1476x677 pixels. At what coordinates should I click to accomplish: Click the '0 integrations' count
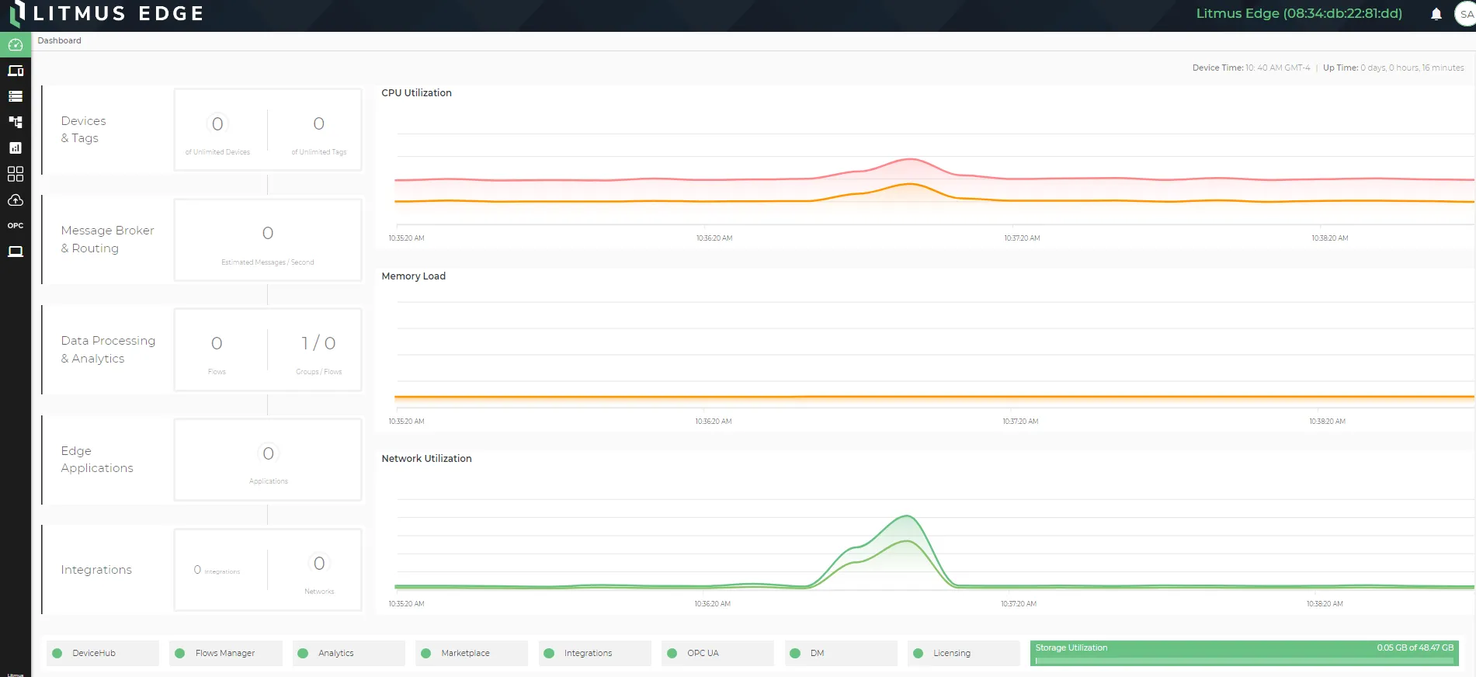coord(217,570)
